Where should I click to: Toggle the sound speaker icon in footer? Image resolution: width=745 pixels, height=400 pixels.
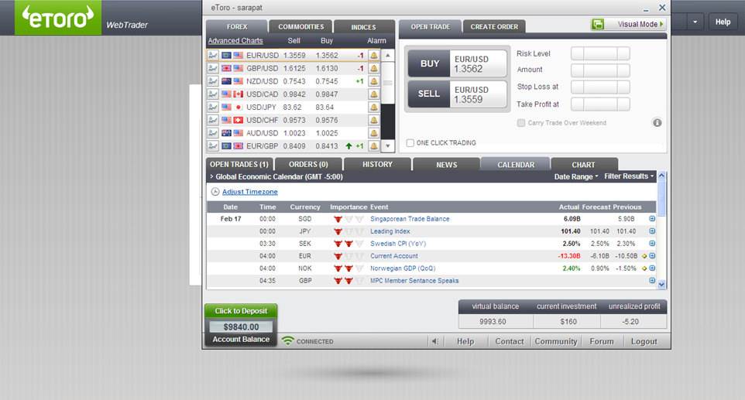click(x=434, y=341)
